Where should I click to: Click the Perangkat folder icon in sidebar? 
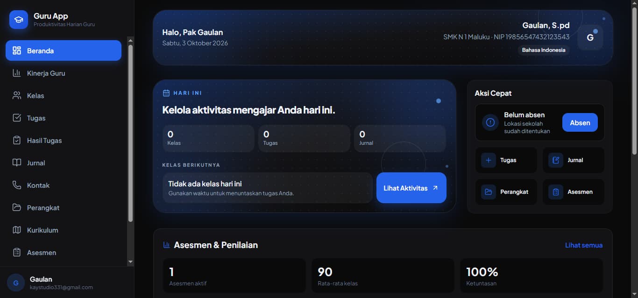(17, 207)
